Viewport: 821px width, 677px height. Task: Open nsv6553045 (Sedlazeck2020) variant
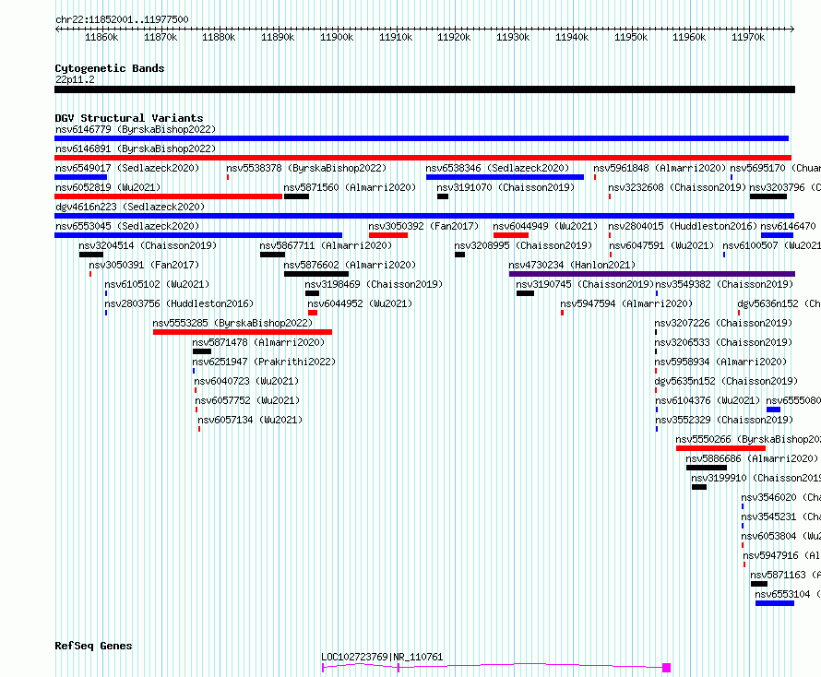pyautogui.click(x=127, y=226)
